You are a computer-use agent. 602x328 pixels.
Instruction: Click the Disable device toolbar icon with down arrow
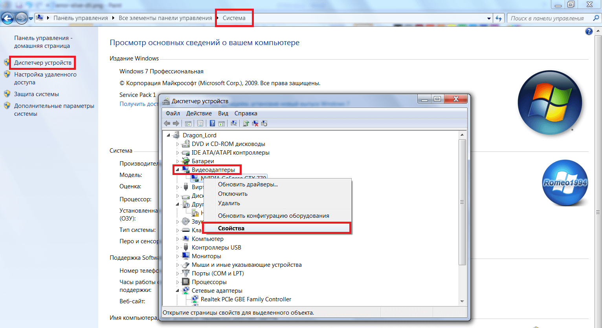click(264, 123)
